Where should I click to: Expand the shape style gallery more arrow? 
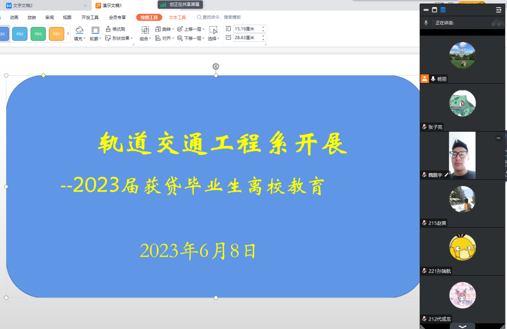pos(68,34)
